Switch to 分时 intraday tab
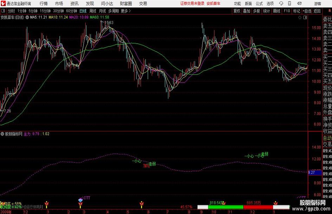332x214 pixels. tap(11, 11)
